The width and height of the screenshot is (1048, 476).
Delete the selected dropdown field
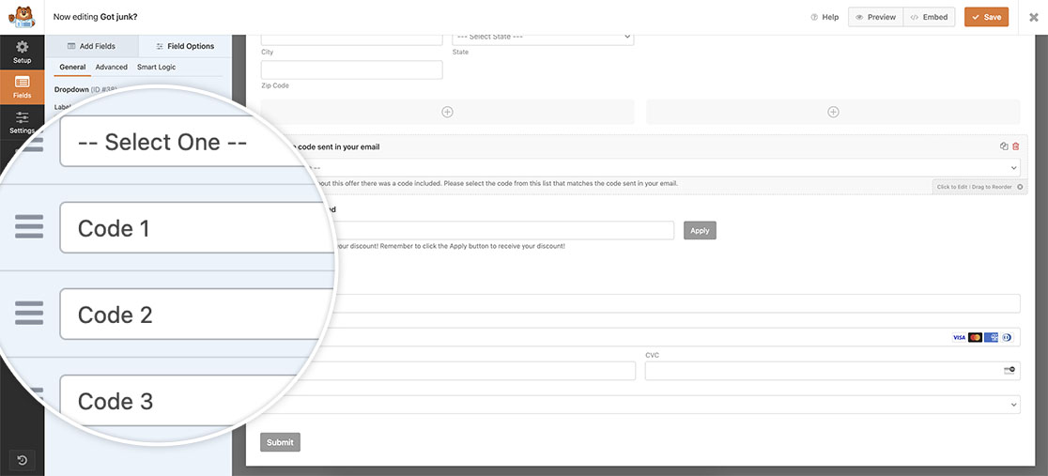click(x=1016, y=146)
